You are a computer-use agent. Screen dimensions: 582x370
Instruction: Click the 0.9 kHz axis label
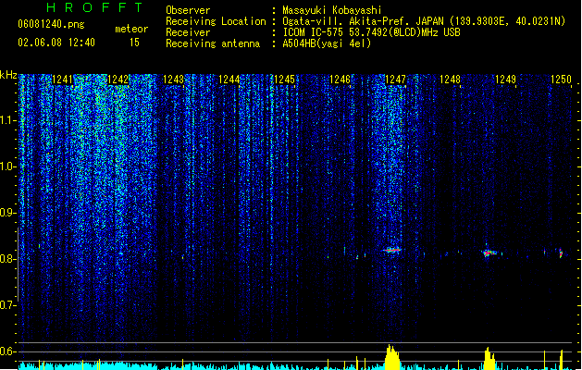click(x=7, y=213)
